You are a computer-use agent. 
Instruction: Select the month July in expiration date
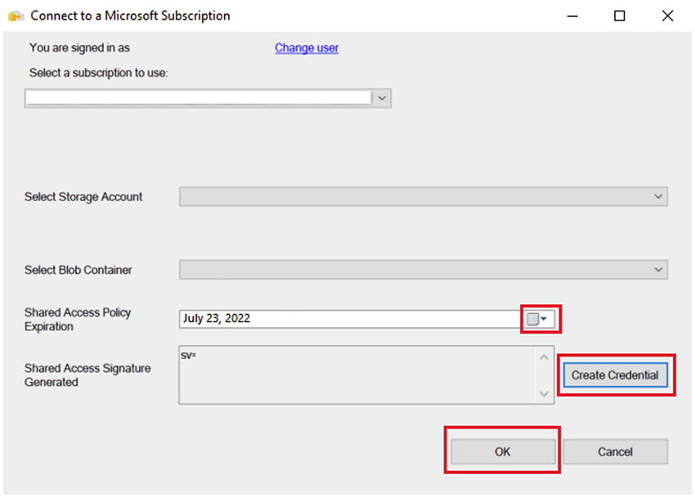pyautogui.click(x=193, y=319)
